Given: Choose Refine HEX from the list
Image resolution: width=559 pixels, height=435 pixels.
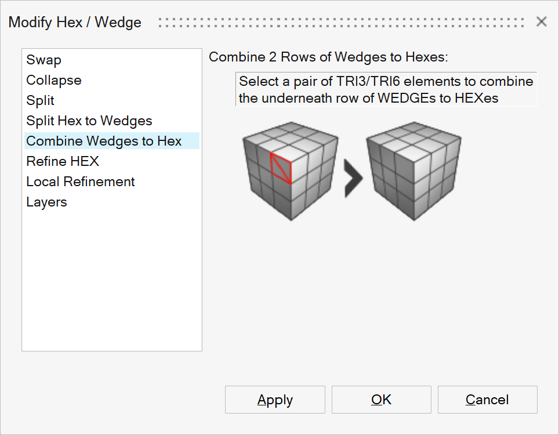Looking at the screenshot, I should [x=63, y=162].
